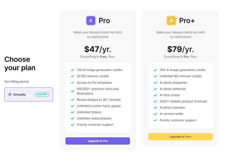Click the yellow Pro+ lightning bolt icon
Image resolution: width=225 pixels, height=153 pixels.
click(x=171, y=21)
